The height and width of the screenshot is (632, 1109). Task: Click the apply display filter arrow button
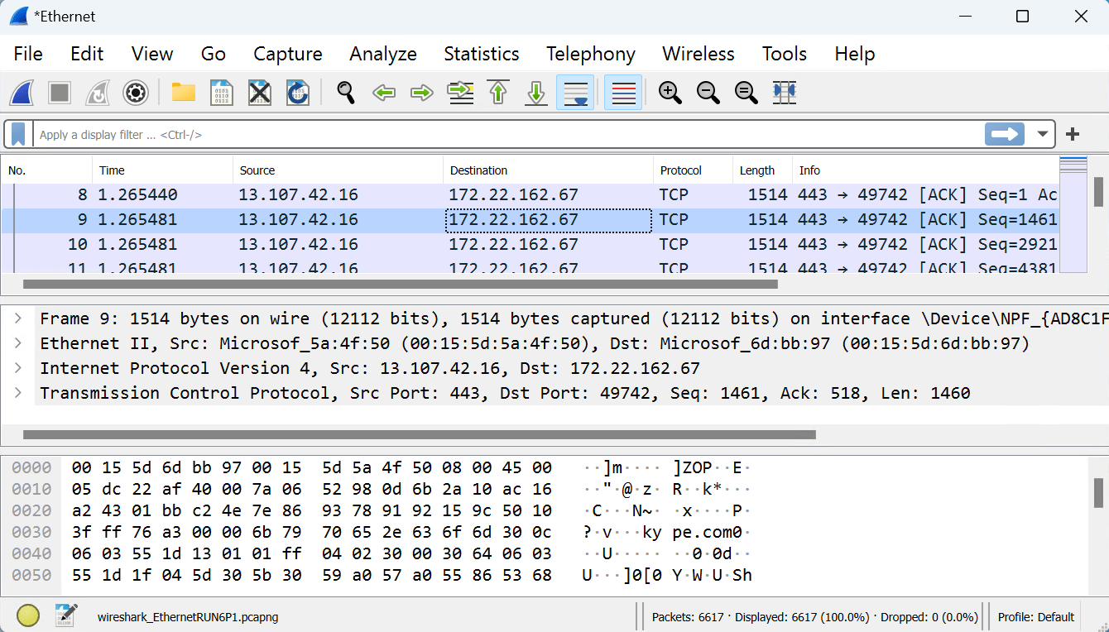coord(1005,134)
